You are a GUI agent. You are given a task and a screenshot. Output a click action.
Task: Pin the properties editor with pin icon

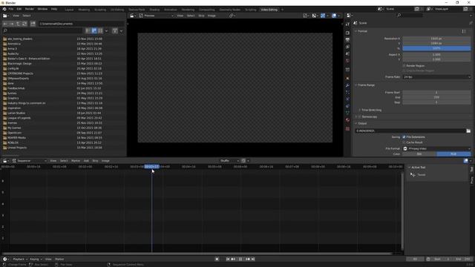[471, 23]
